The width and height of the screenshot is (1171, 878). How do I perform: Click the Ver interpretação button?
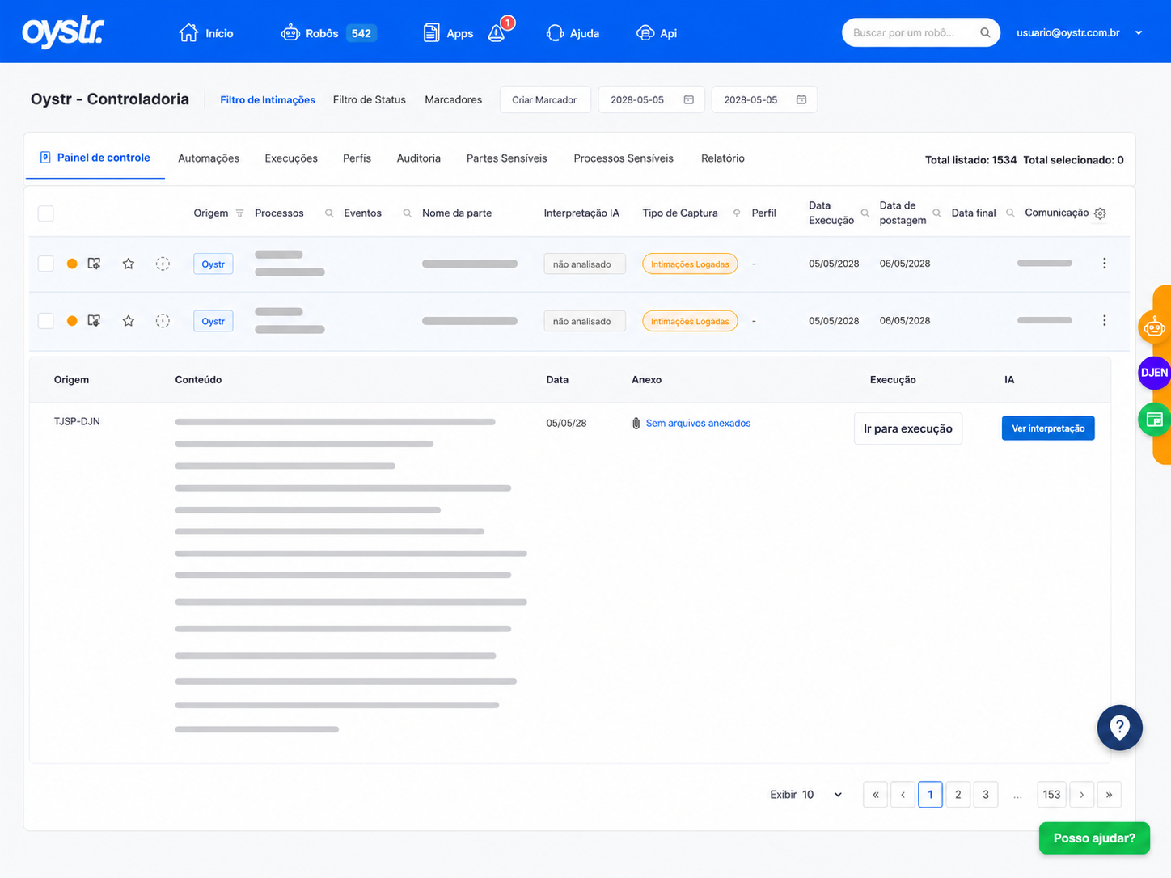click(1048, 428)
